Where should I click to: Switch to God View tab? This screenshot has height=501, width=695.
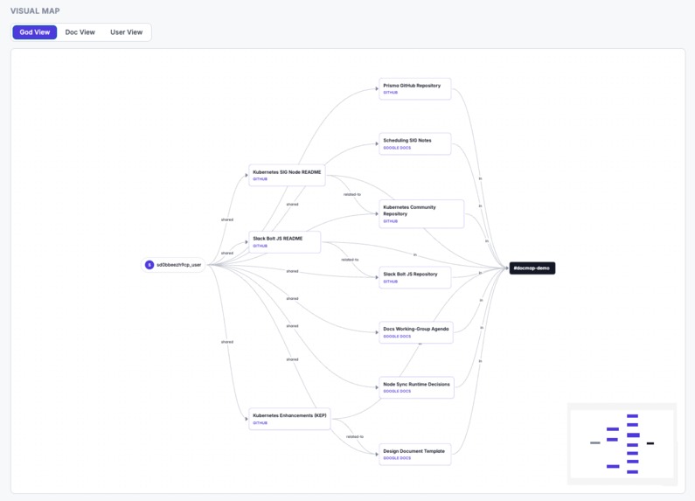tap(35, 32)
